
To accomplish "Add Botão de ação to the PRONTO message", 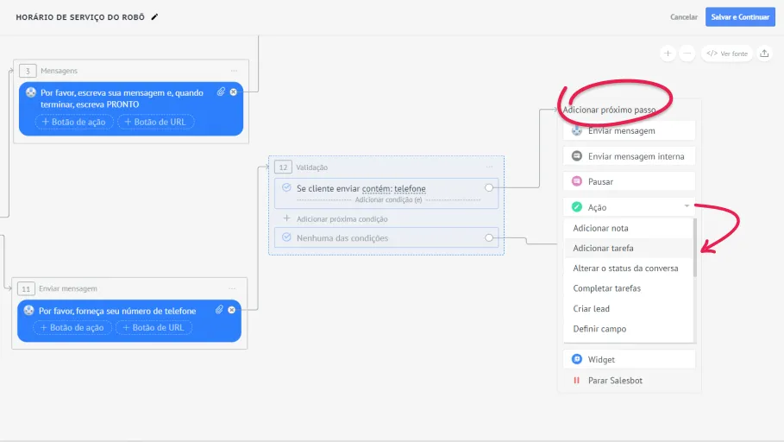I will click(74, 122).
